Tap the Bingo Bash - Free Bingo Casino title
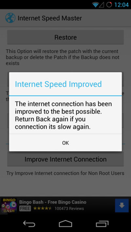The height and width of the screenshot is (232, 131). pyautogui.click(x=53, y=202)
